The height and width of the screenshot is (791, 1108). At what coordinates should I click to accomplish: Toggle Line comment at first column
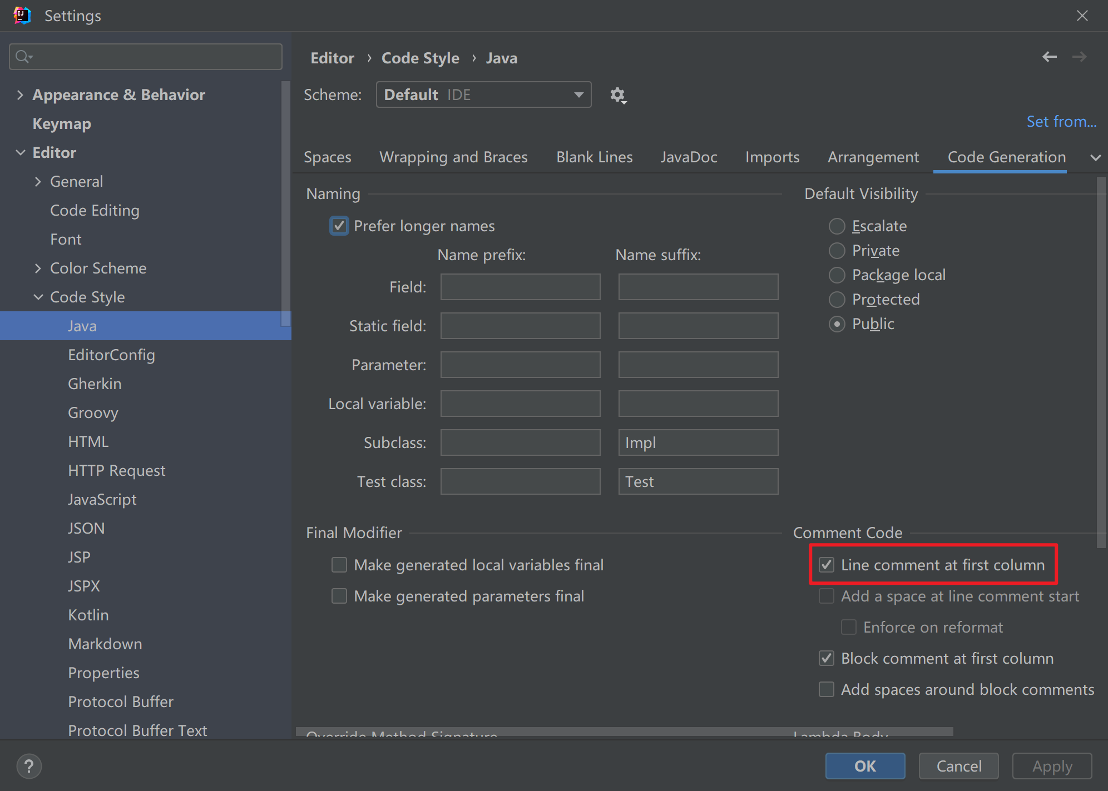(827, 565)
